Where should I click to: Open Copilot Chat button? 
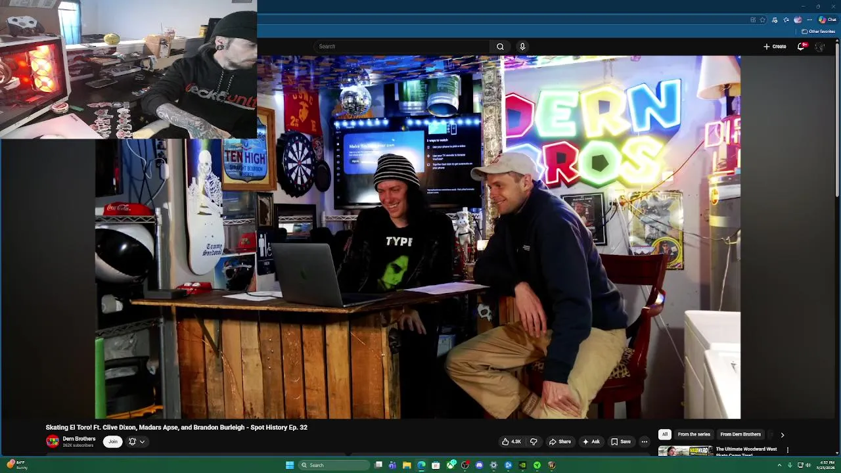pyautogui.click(x=827, y=20)
